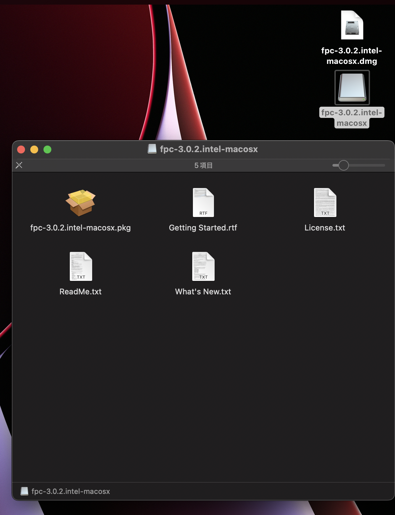Close the fpc-3.0.2.intel-macosx Finder window
Image resolution: width=395 pixels, height=515 pixels.
(x=21, y=149)
